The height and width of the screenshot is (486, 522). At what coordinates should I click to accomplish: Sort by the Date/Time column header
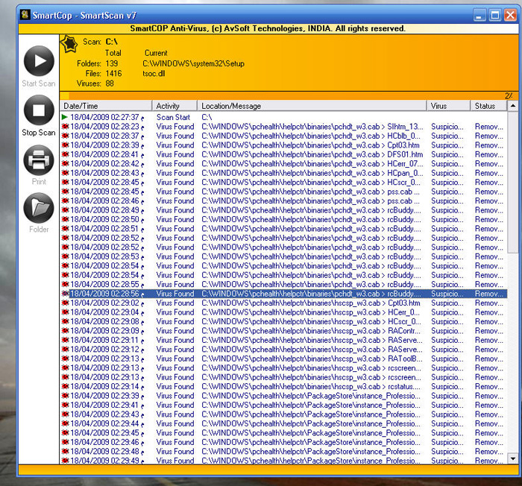(106, 106)
